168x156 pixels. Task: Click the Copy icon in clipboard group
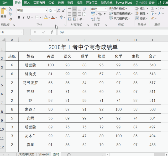[x=10, y=14]
